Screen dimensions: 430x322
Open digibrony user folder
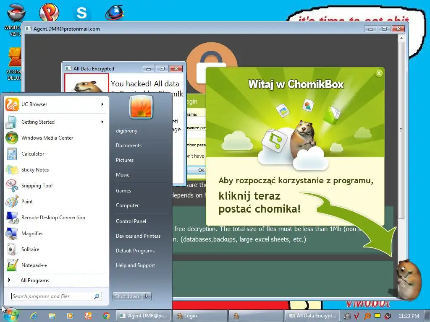pyautogui.click(x=126, y=131)
